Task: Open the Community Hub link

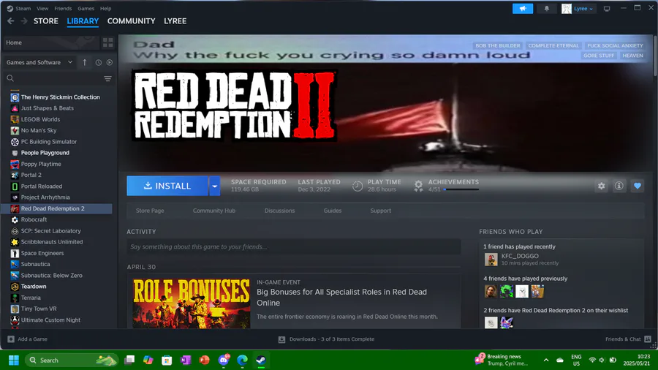Action: coord(214,211)
